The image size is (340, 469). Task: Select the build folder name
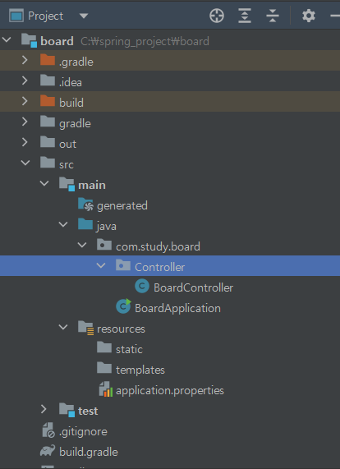71,103
